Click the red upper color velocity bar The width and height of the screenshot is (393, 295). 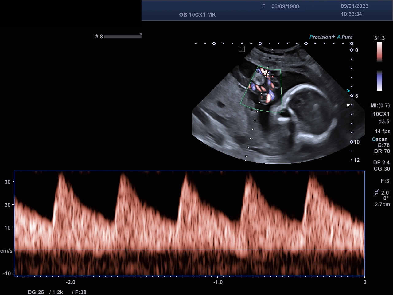point(379,52)
